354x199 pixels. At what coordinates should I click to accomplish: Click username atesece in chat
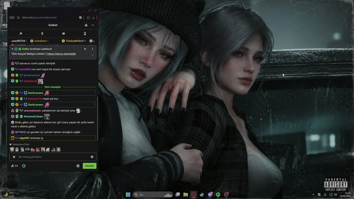25,63
